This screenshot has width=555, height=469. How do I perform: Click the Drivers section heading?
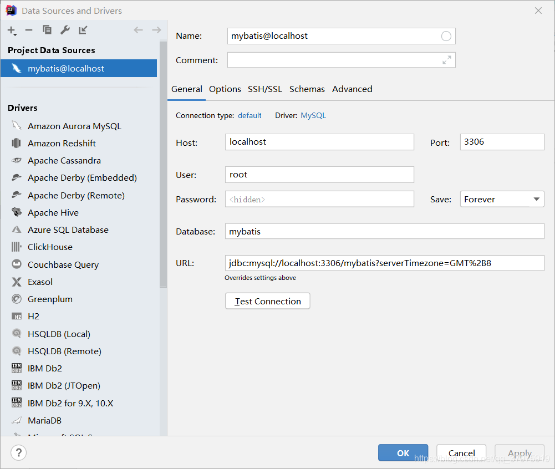(23, 108)
